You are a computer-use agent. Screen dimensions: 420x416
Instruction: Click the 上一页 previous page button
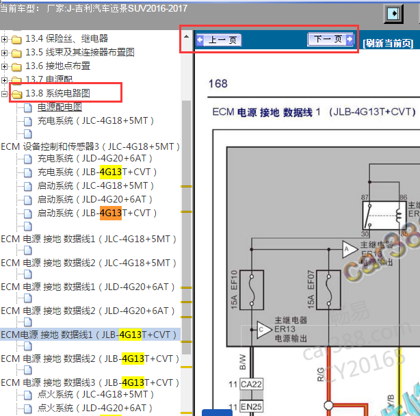pyautogui.click(x=219, y=40)
